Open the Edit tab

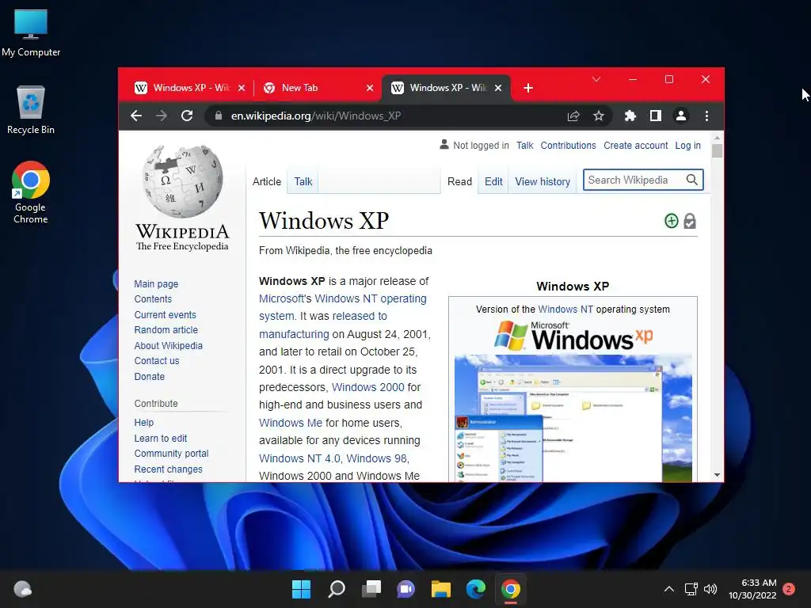tap(493, 181)
